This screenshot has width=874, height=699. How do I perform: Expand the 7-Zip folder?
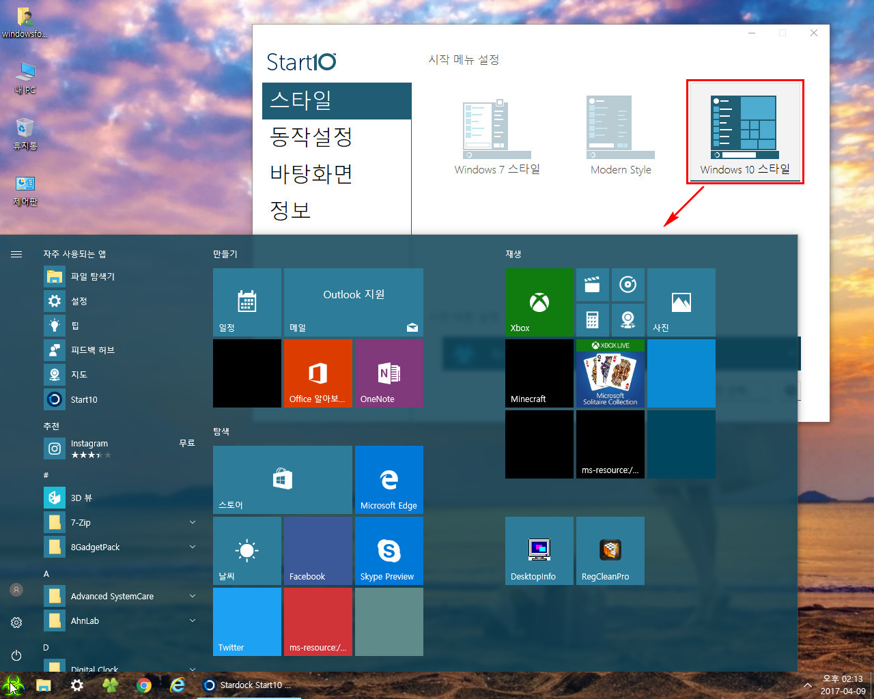120,522
